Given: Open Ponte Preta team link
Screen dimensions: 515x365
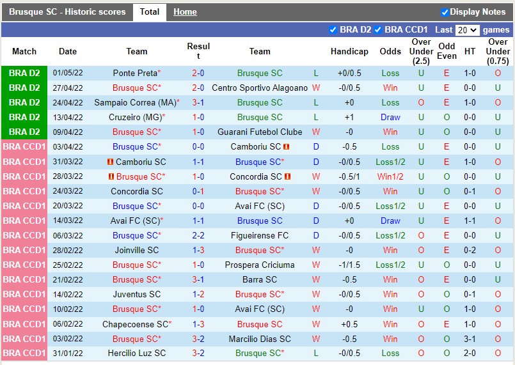Looking at the screenshot, I should click(135, 74).
